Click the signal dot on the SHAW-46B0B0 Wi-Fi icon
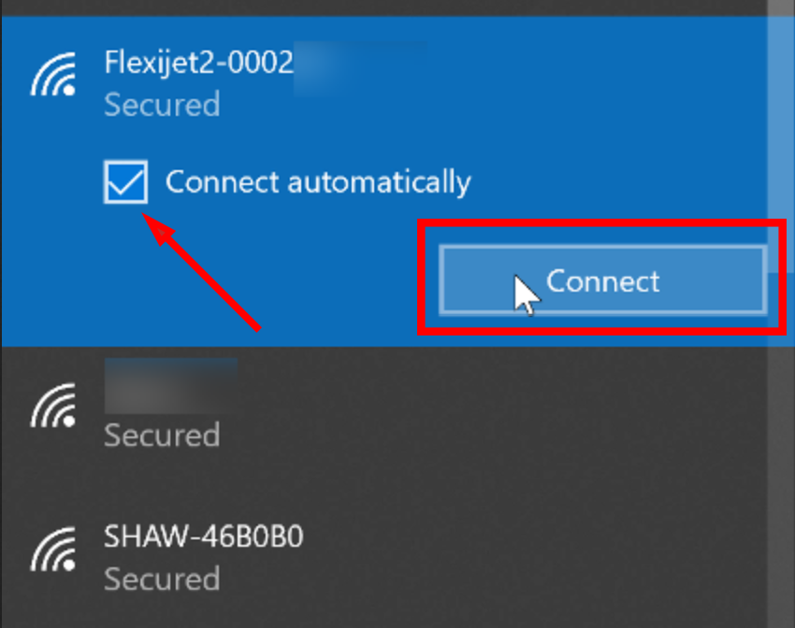 coord(68,567)
